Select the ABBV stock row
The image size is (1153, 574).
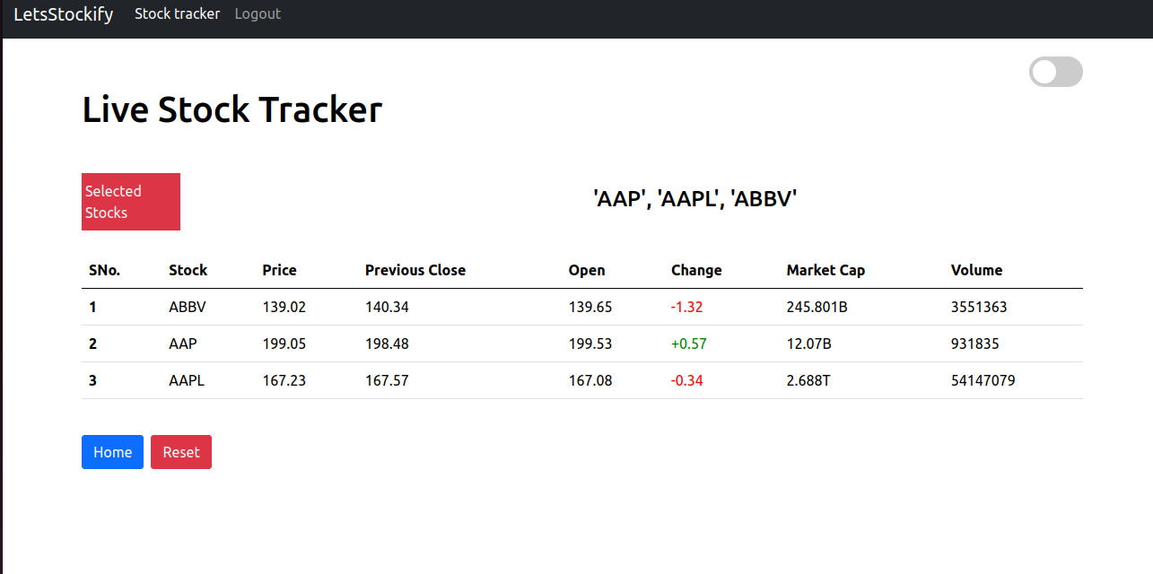(582, 307)
